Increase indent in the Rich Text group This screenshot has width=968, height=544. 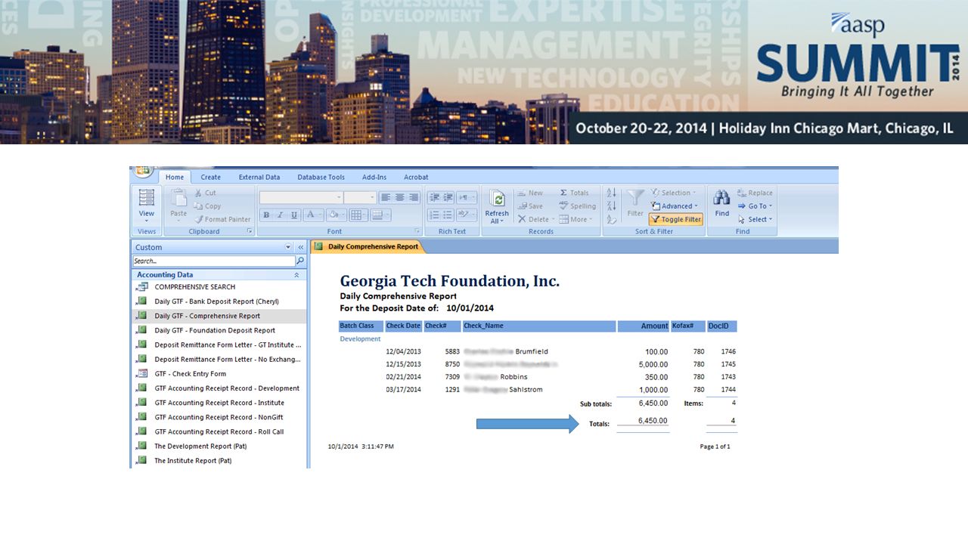pos(448,197)
